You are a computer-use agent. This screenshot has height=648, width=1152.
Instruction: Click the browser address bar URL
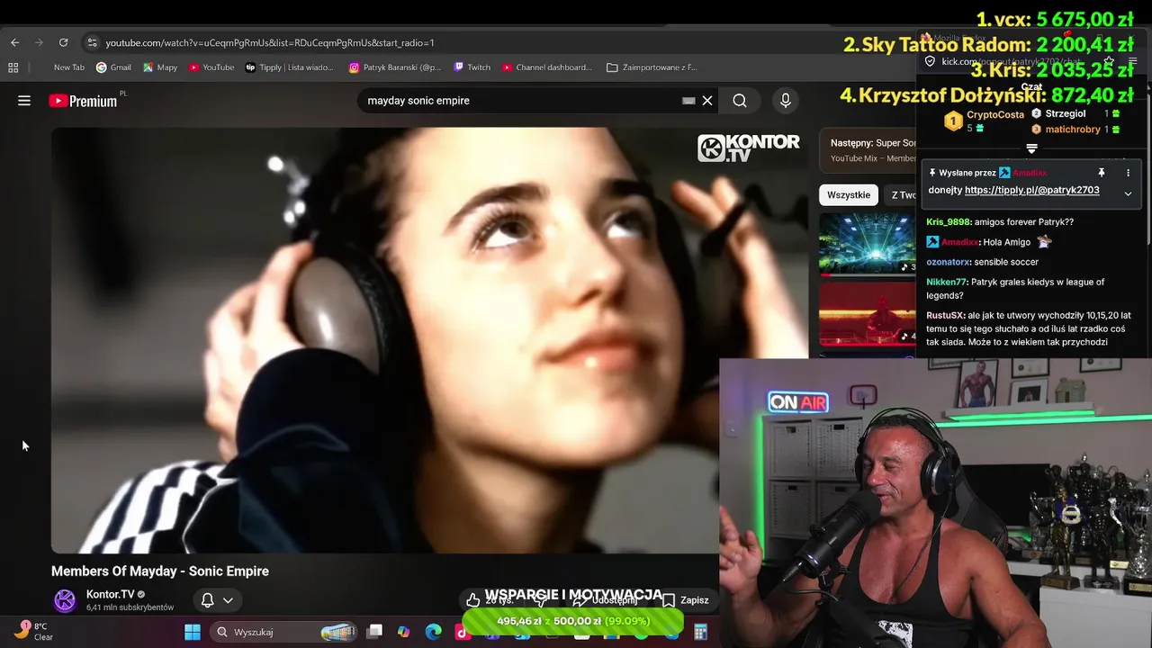270,42
